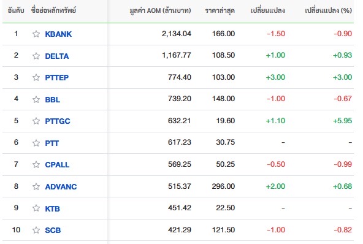The image size is (363, 244).
Task: Sort by ราคาล่าสุด column header
Action: 220,10
